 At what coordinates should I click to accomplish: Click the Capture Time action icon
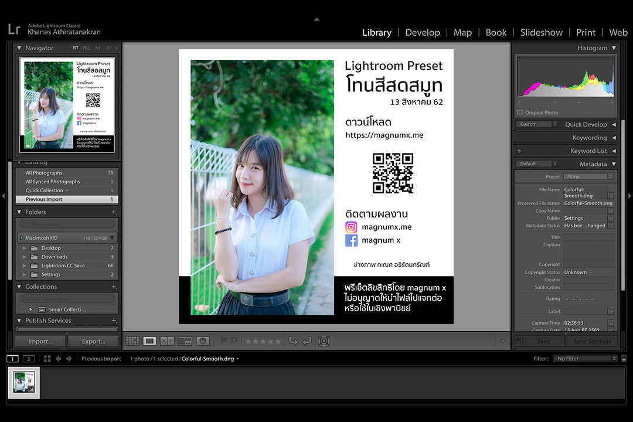pos(611,323)
